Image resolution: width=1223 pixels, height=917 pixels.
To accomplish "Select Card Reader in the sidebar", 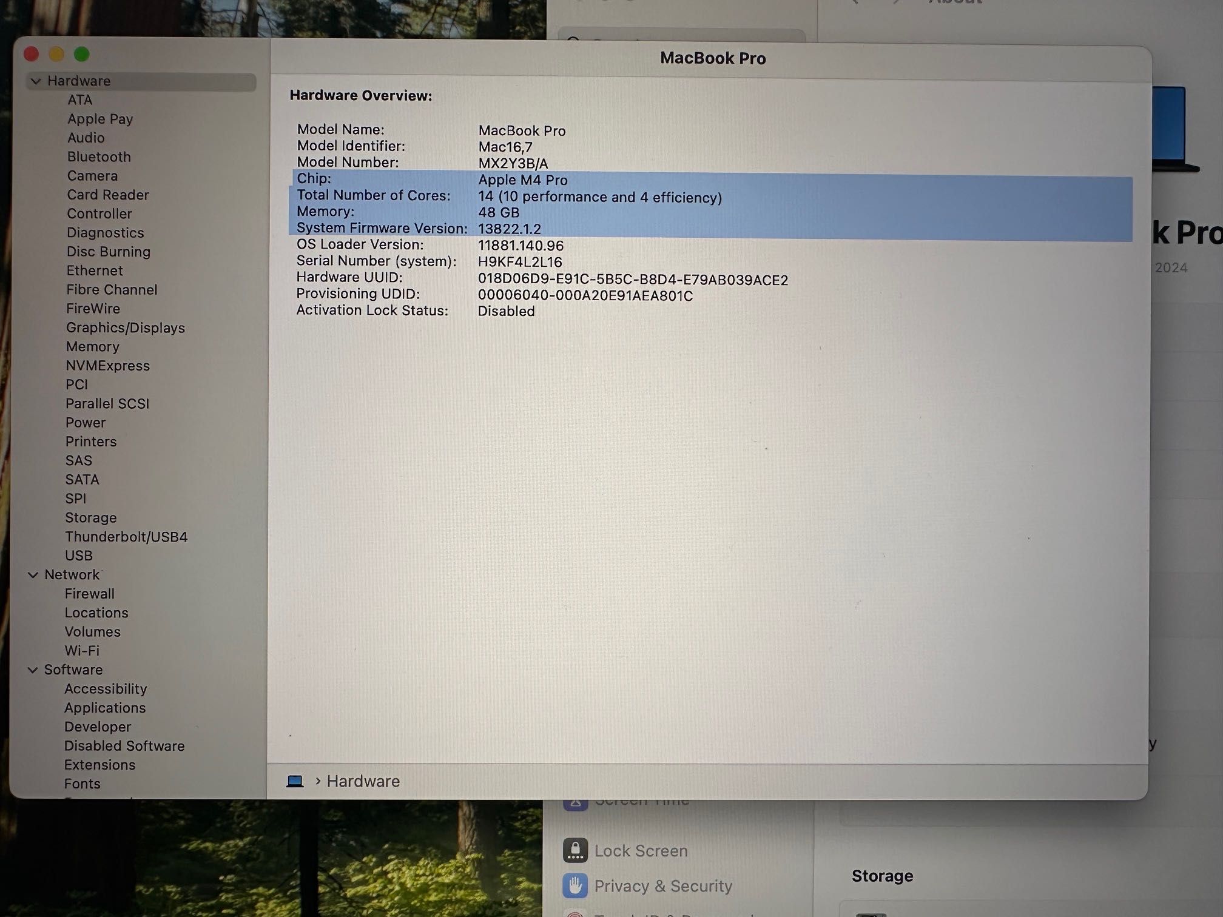I will tap(108, 195).
